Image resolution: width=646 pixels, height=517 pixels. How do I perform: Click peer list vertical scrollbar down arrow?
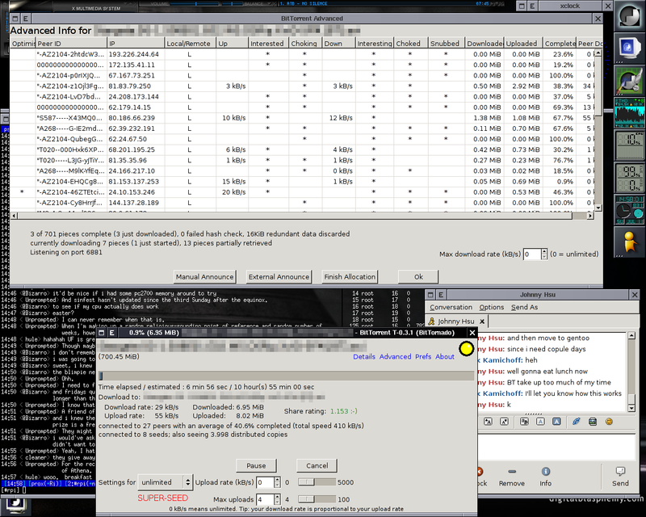(598, 208)
